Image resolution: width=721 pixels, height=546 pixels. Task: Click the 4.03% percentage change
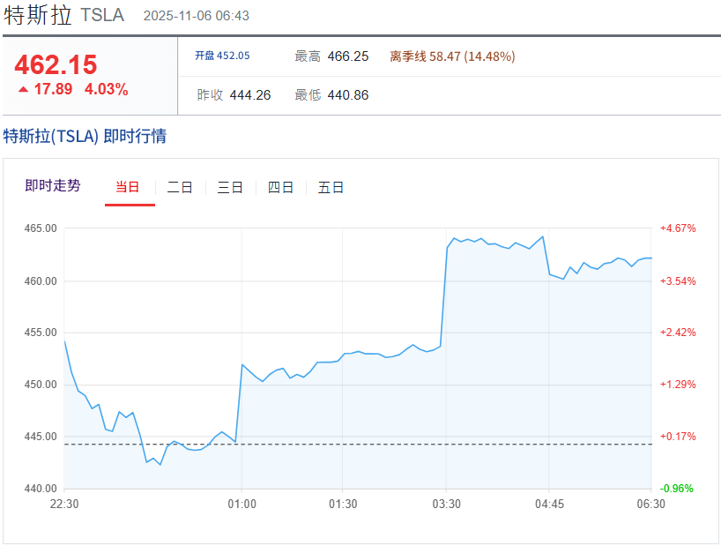click(107, 89)
